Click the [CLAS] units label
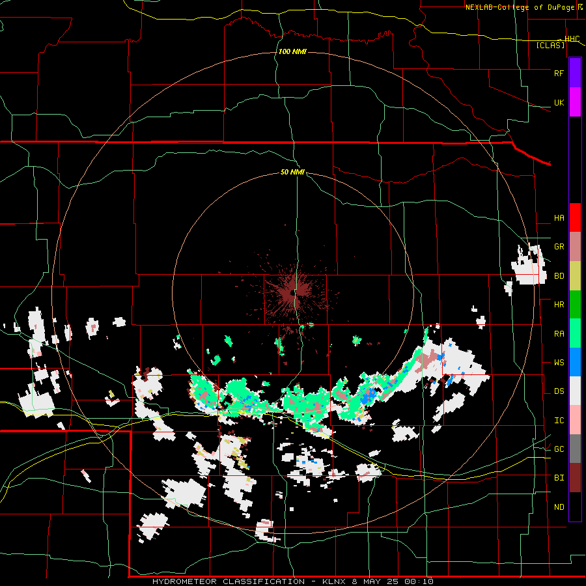The height and width of the screenshot is (586, 586). click(550, 45)
